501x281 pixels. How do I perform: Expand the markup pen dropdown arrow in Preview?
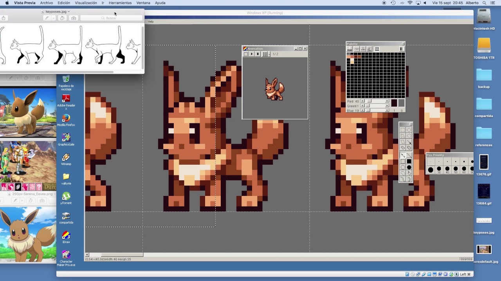(54, 18)
